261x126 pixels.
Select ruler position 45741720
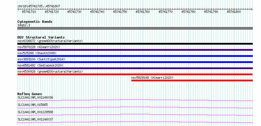point(52,12)
